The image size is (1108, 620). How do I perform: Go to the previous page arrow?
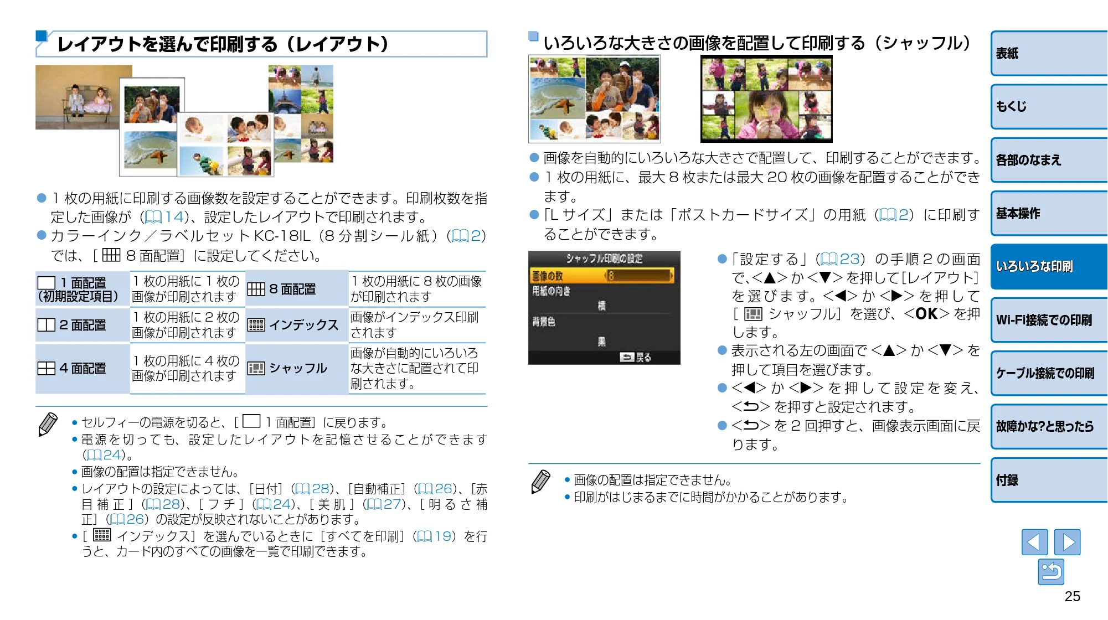(1034, 542)
